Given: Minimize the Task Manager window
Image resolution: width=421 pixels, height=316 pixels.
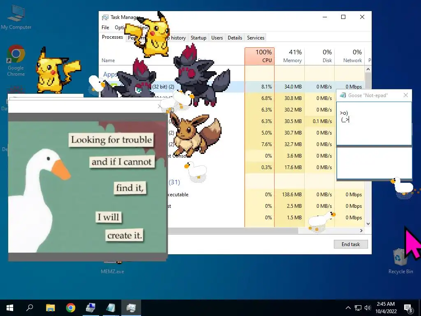Looking at the screenshot, I should pyautogui.click(x=325, y=17).
